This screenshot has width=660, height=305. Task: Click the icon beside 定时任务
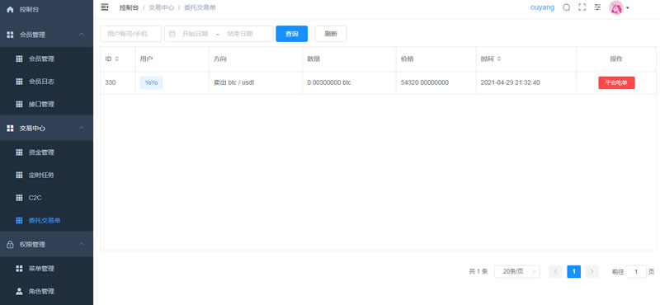pos(19,175)
